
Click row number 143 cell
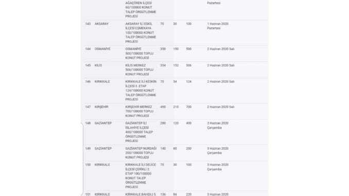(x=88, y=24)
